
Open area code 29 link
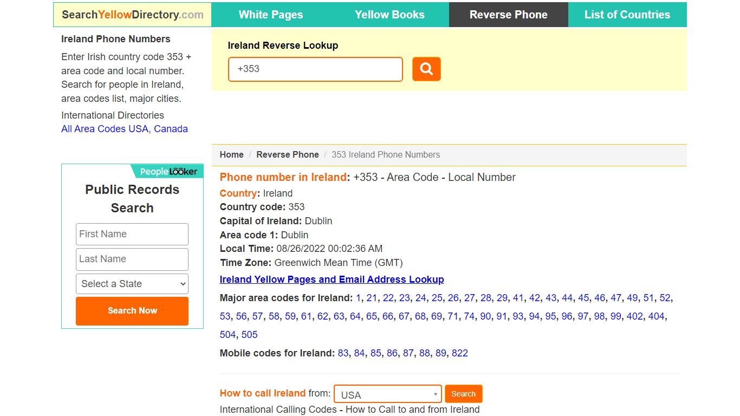coord(502,298)
